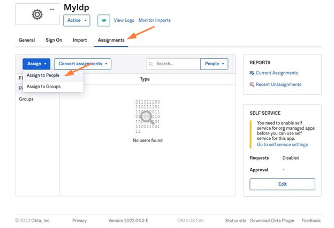The height and width of the screenshot is (228, 334).
Task: Click the magnifier icon in search box
Action: point(152,64)
